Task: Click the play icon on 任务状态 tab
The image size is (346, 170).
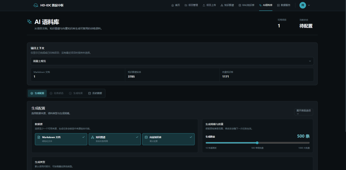Action: pos(51,93)
